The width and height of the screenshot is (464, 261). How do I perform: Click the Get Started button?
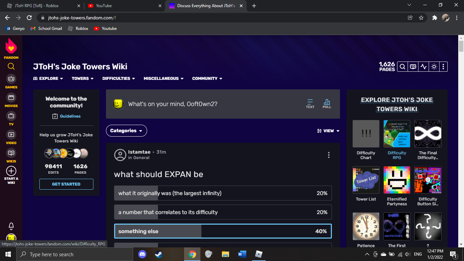coord(66,184)
